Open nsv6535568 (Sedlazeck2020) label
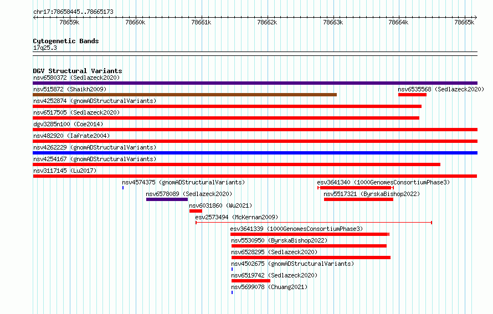Screen dimensions: 493x314 tap(441, 89)
